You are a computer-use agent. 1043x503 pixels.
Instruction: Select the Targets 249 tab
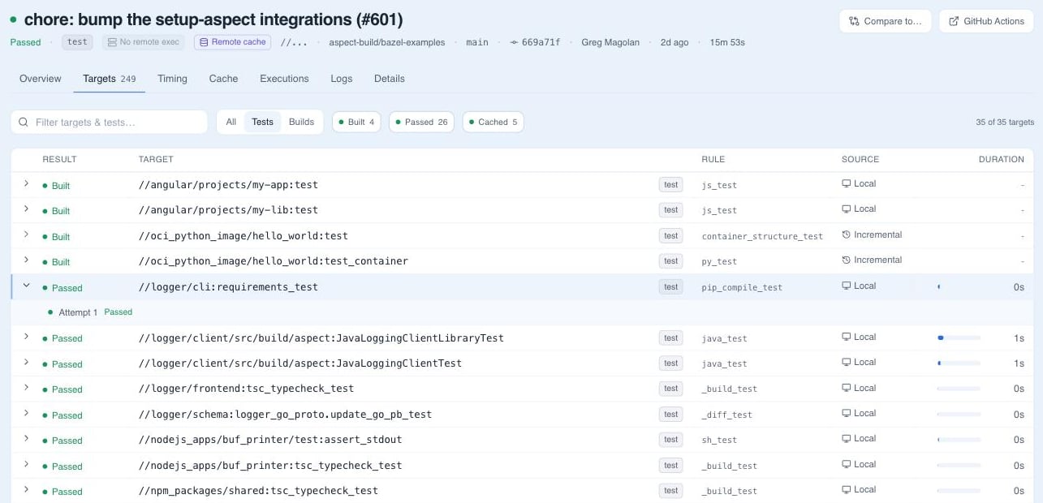click(x=110, y=79)
